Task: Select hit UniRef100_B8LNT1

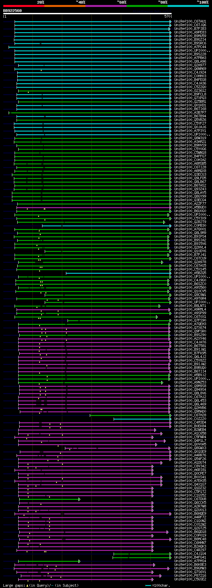Action: [190, 306]
